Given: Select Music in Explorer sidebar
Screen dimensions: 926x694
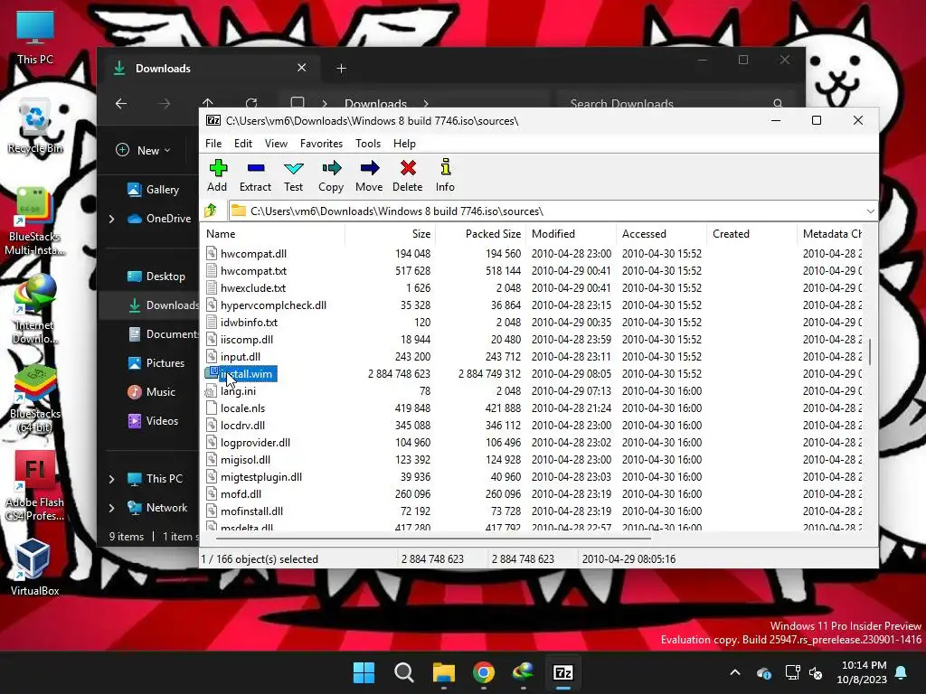Looking at the screenshot, I should click(153, 392).
